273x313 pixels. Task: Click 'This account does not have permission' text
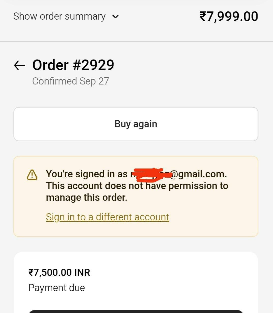click(137, 186)
